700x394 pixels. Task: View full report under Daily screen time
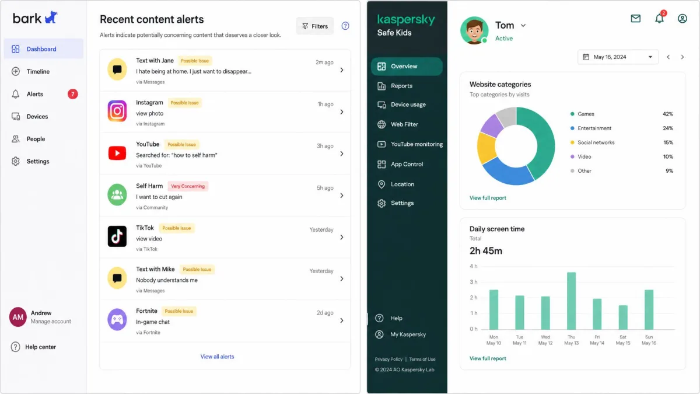(x=488, y=358)
